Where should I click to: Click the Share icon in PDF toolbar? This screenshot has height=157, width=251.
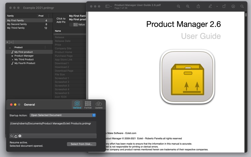(198, 6)
